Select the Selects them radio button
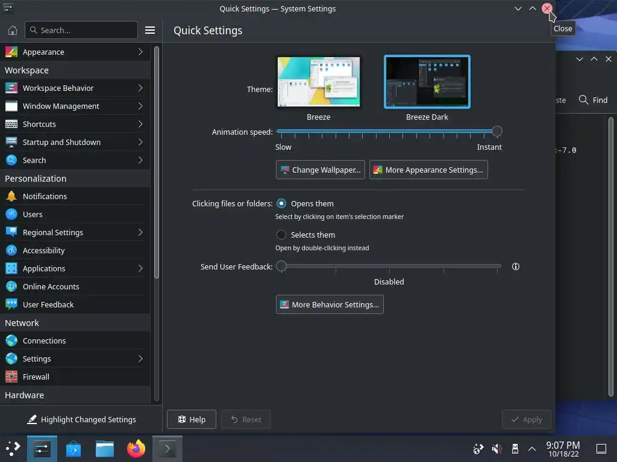The image size is (617, 462). [281, 235]
